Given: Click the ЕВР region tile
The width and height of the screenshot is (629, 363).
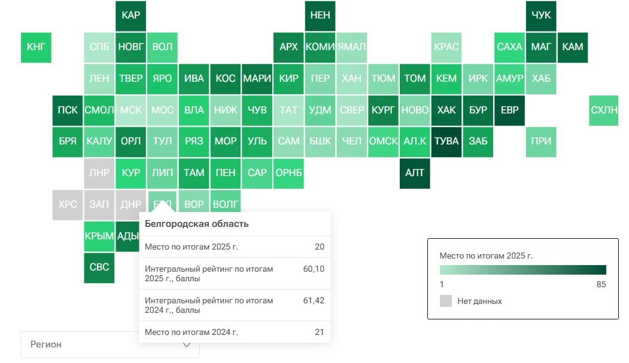Looking at the screenshot, I should coord(509,110).
